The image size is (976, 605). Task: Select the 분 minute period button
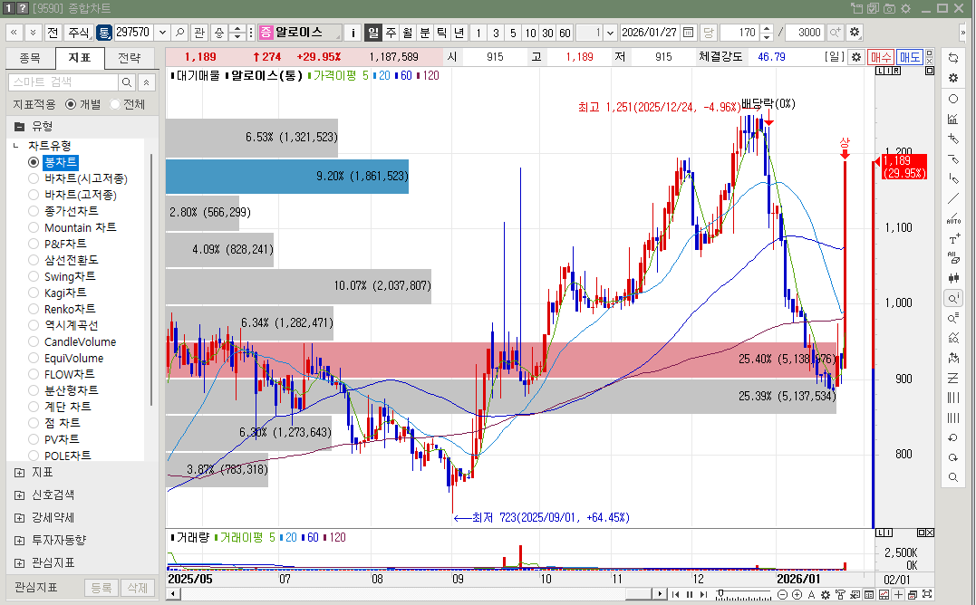tap(424, 33)
